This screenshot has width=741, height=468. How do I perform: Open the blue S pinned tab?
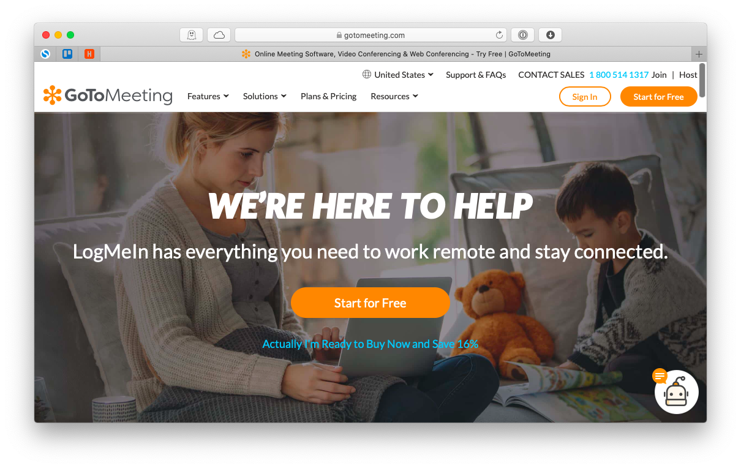click(x=45, y=54)
